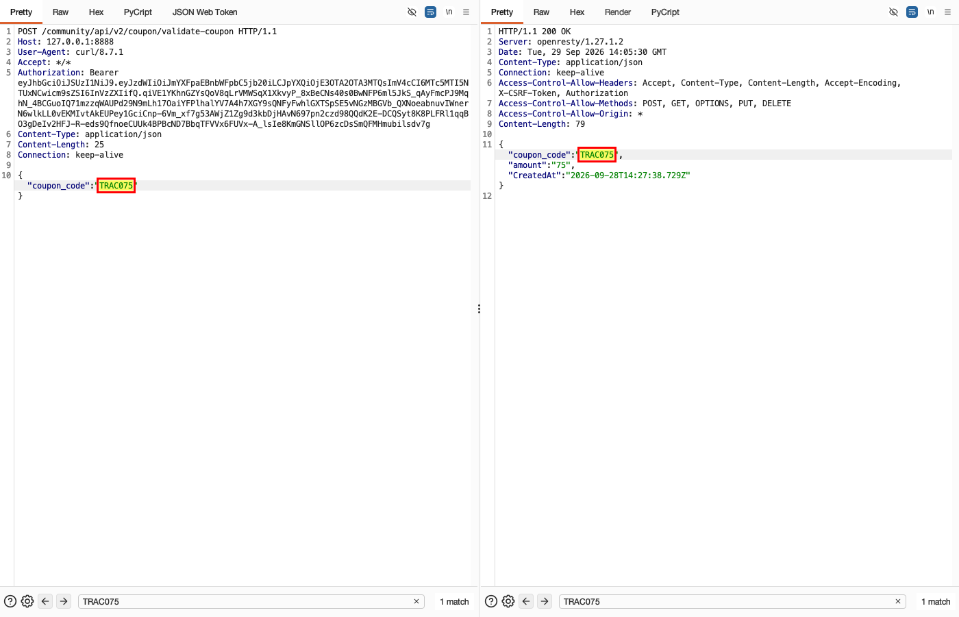
Task: Click Access-Control-Allow-Headers header line
Action: point(699,88)
